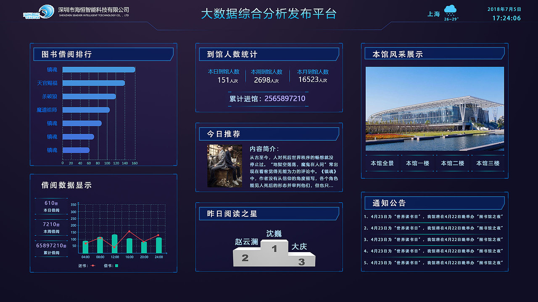
Task: Click the 赵云澜 second place name
Action: (x=246, y=242)
